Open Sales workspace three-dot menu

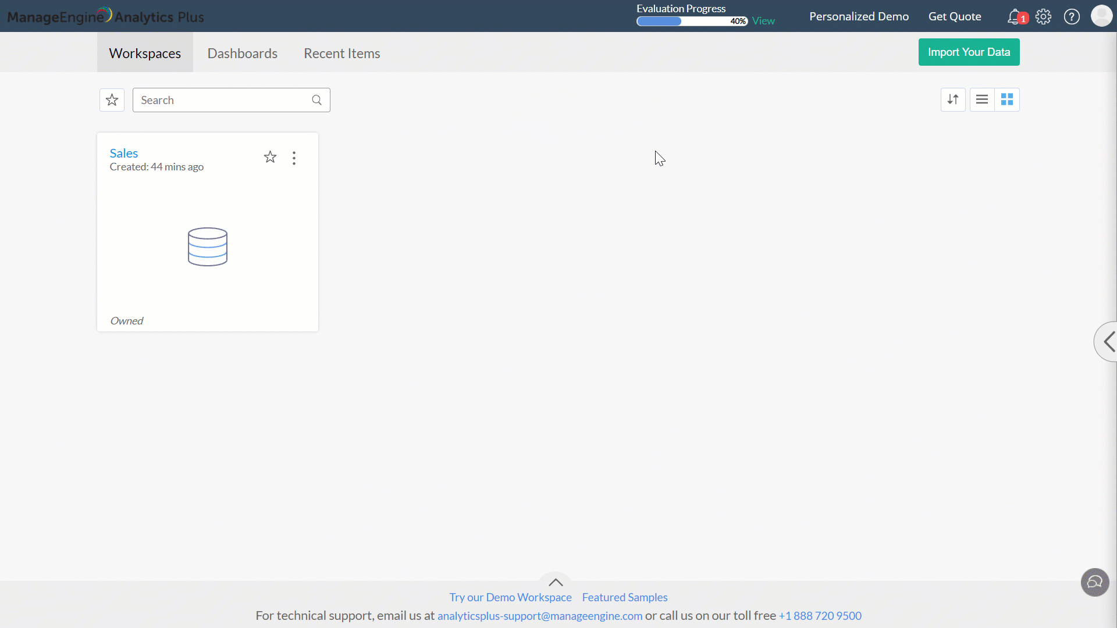(294, 158)
